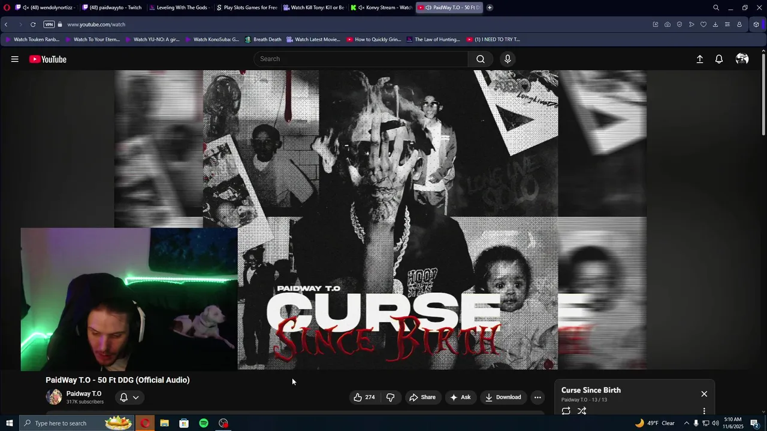Screen dimensions: 767x431
Task: Open the Paidway T.O channel avatar
Action: pos(54,397)
